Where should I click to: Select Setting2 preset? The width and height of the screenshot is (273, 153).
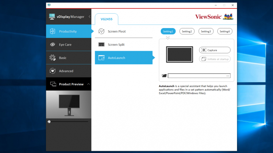[x=187, y=31]
